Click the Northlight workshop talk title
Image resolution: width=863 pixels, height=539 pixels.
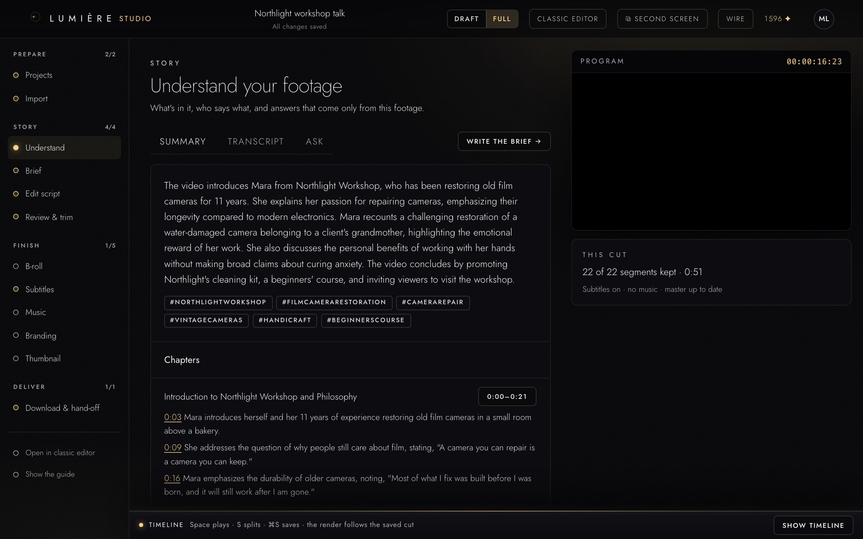[x=300, y=14]
